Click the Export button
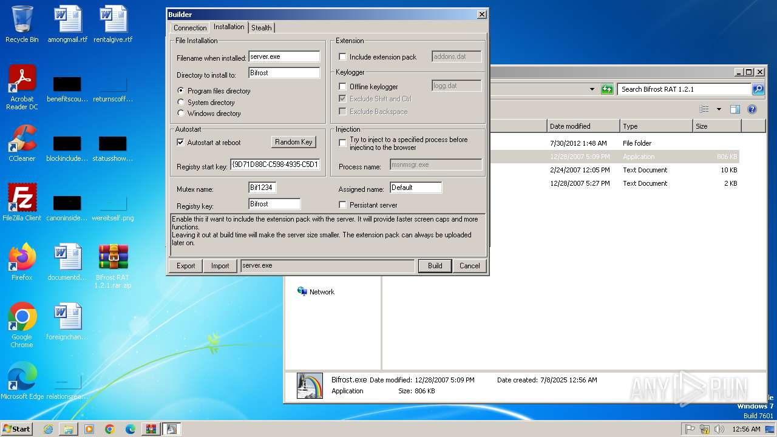 click(x=186, y=266)
